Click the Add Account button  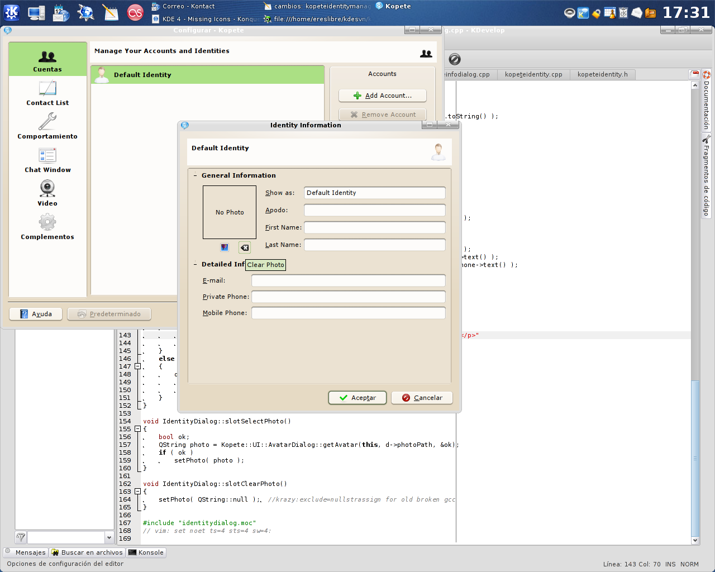(383, 96)
